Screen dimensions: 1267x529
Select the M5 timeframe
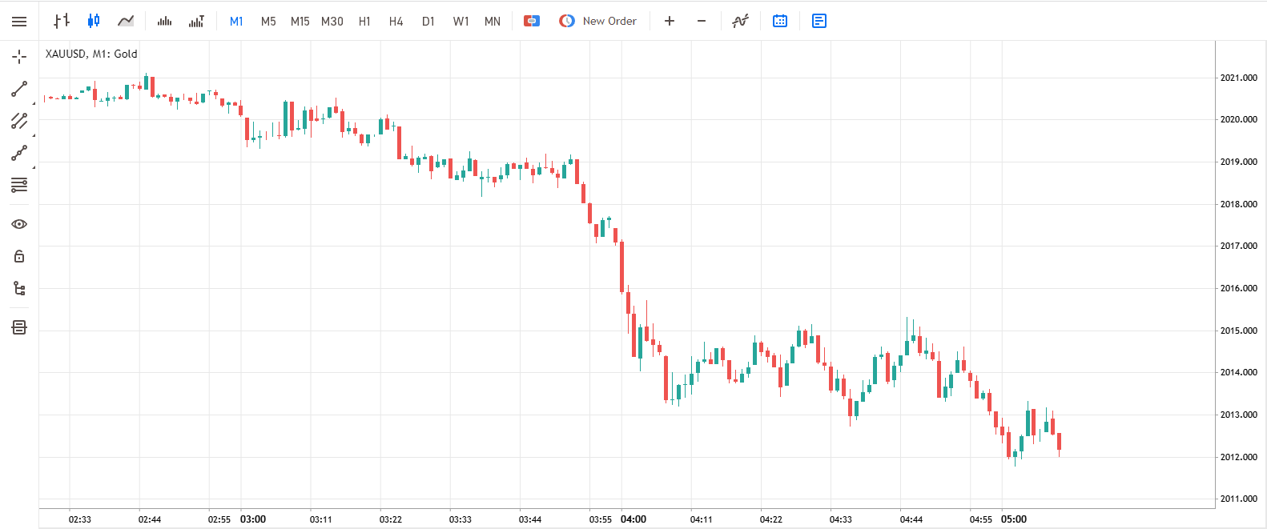point(268,22)
